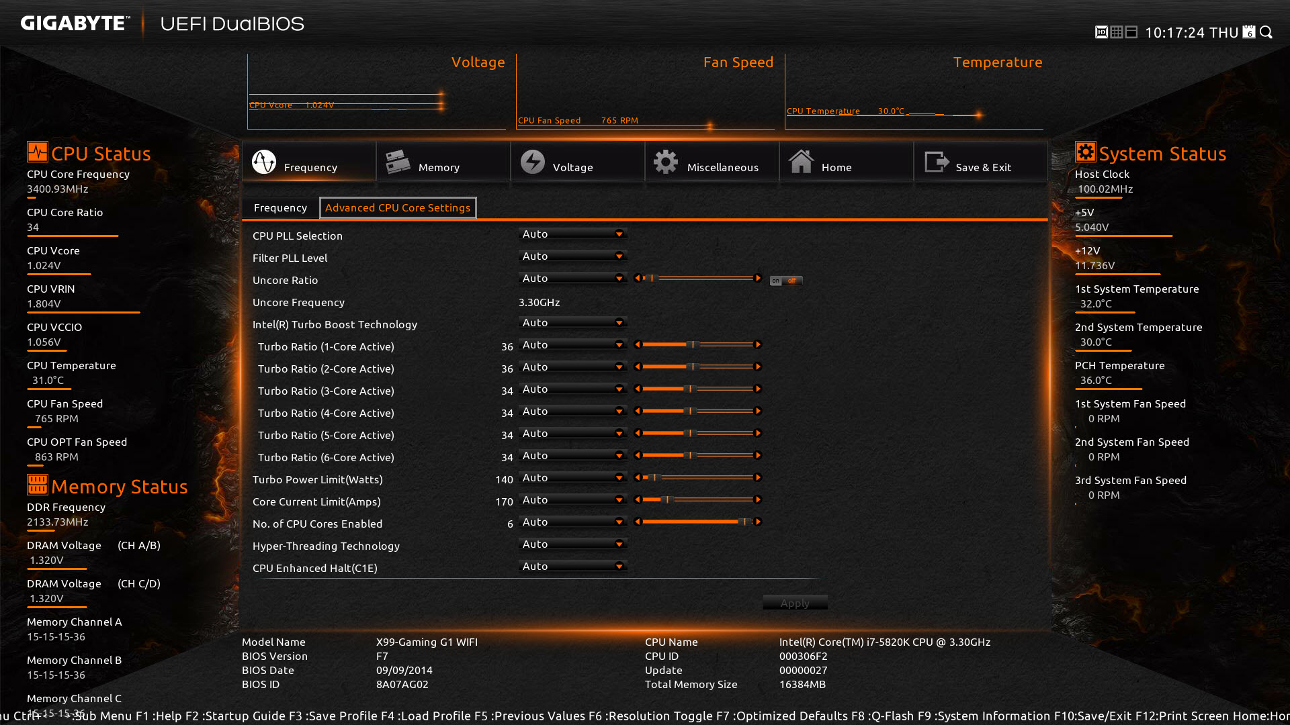
Task: Click the Host Clock 100.02MHz reading
Action: coord(1105,189)
